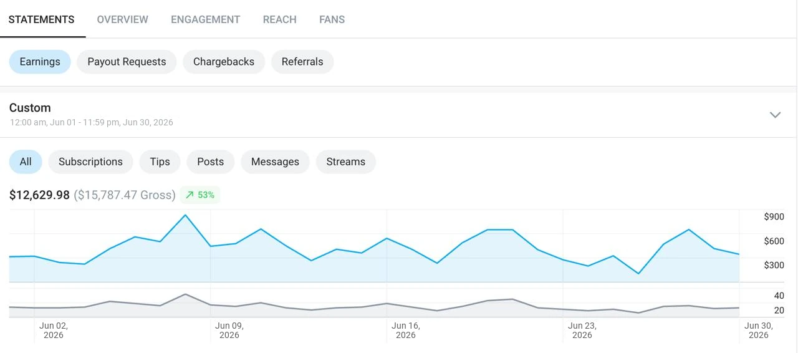Filter earnings by Messages

(x=275, y=162)
